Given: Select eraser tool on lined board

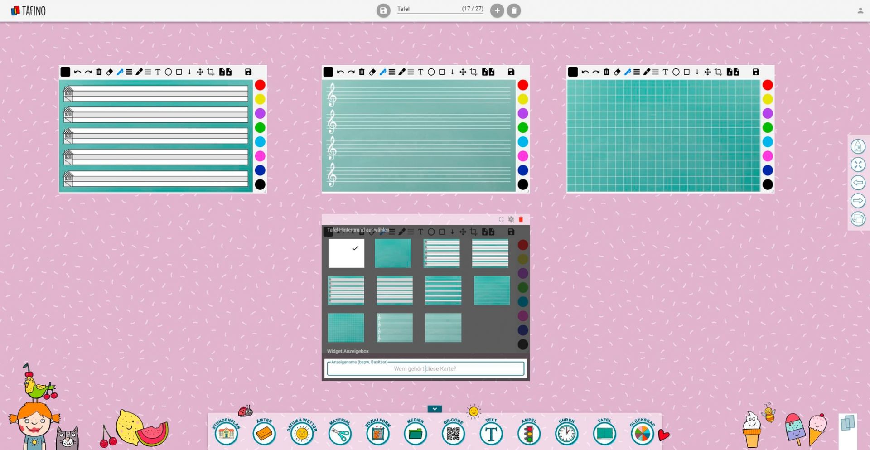Looking at the screenshot, I should (x=109, y=72).
